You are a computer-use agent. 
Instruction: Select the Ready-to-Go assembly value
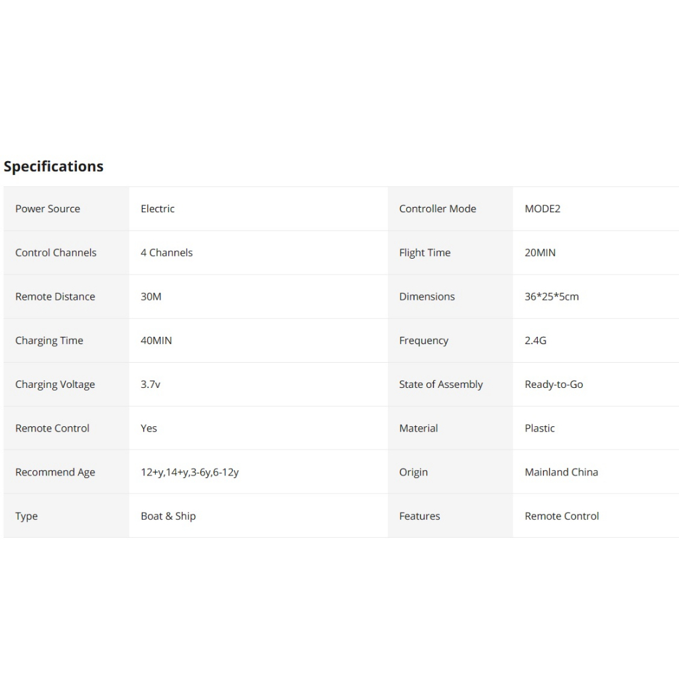pyautogui.click(x=554, y=385)
